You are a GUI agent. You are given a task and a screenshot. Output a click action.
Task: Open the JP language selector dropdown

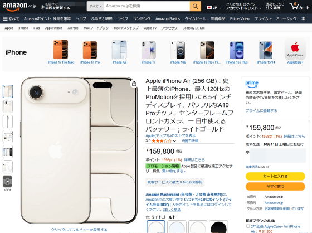point(214,8)
